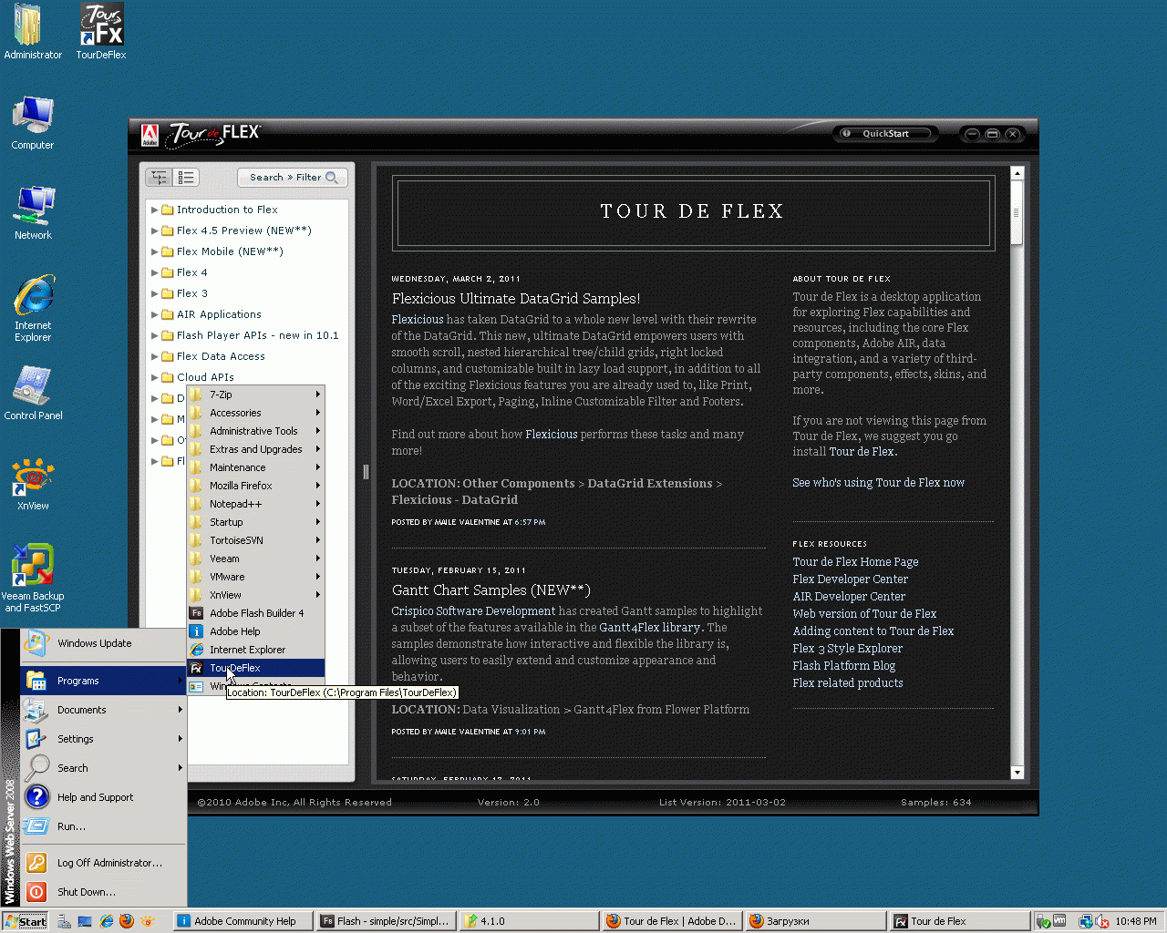
Task: Open the VMware program group
Action: coord(255,577)
